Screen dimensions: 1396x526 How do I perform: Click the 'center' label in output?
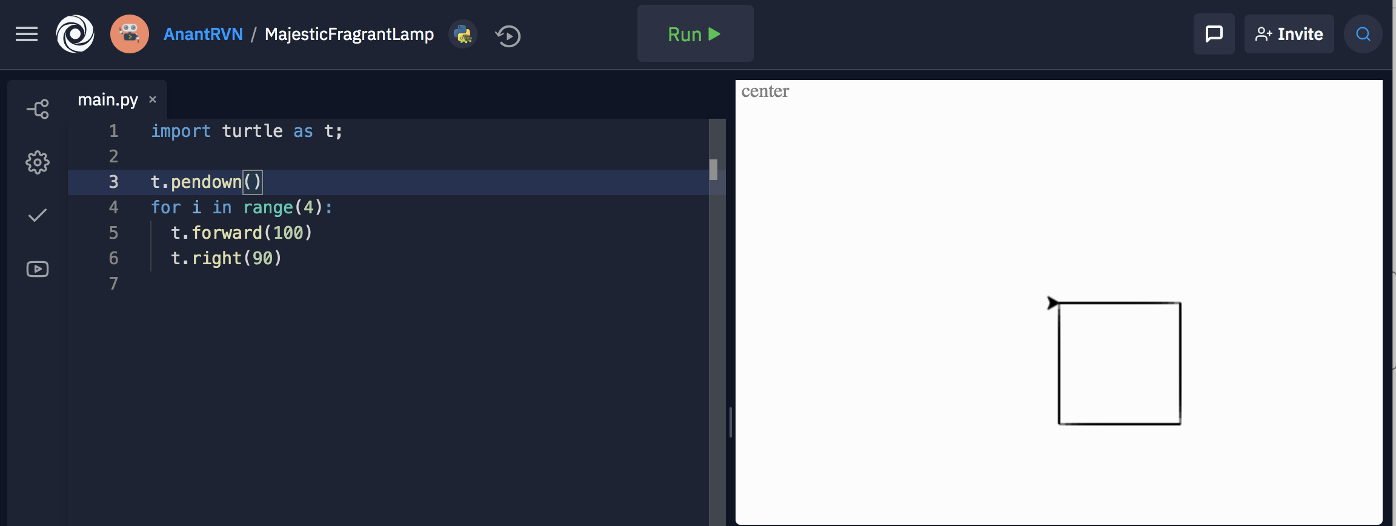click(x=765, y=91)
